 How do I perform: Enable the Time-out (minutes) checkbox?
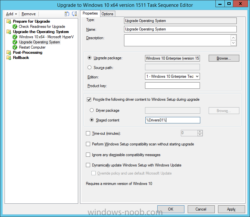click(88, 133)
